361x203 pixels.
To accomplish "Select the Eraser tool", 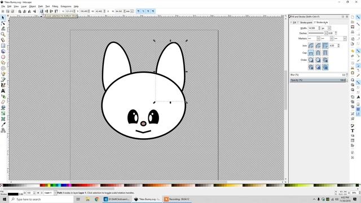I will tap(3, 102).
